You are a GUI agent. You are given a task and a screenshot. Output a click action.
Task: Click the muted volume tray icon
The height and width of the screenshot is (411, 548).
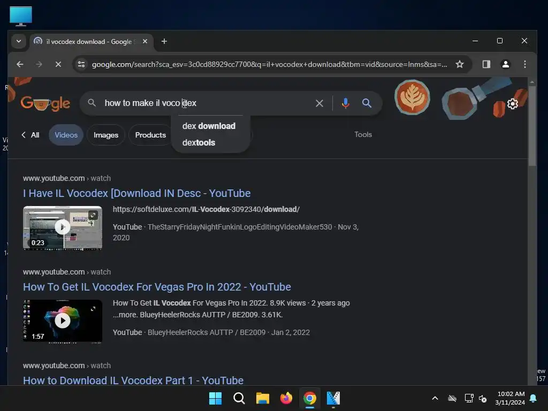pos(483,398)
